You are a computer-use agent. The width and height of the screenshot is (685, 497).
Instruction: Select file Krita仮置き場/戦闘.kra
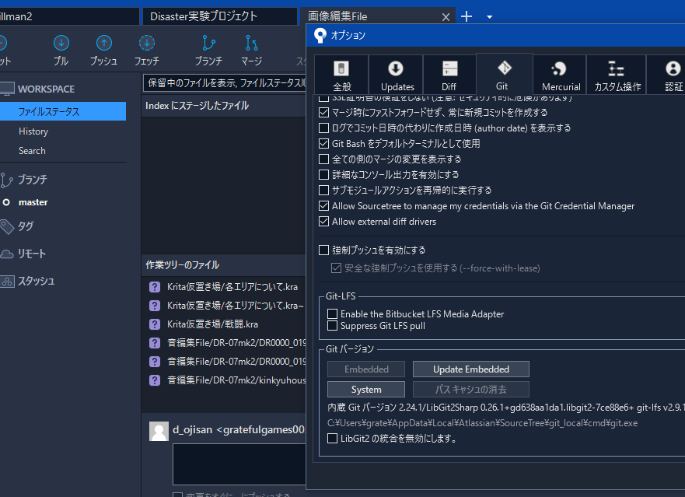point(213,324)
